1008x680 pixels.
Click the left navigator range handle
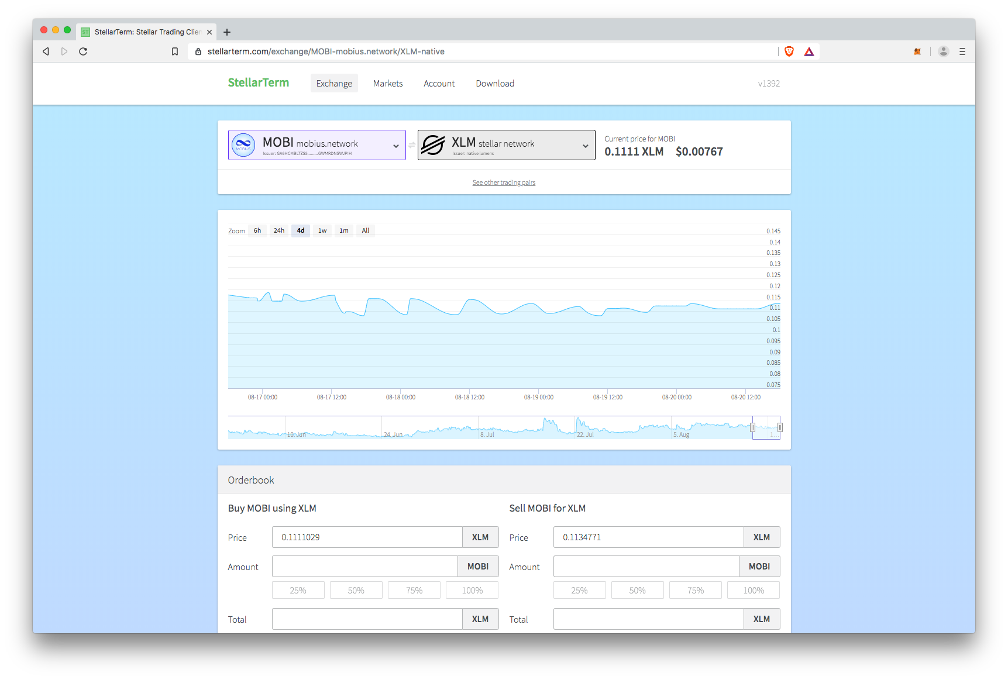pyautogui.click(x=752, y=427)
